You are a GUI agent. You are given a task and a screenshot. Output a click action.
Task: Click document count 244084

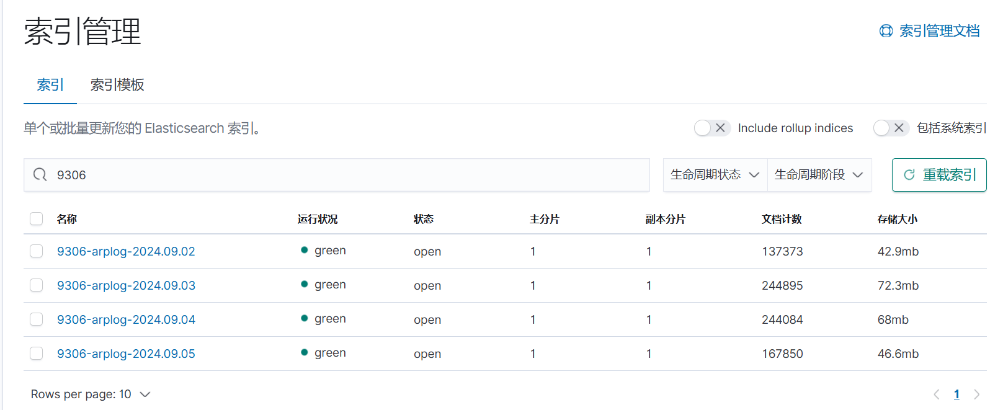coord(782,319)
